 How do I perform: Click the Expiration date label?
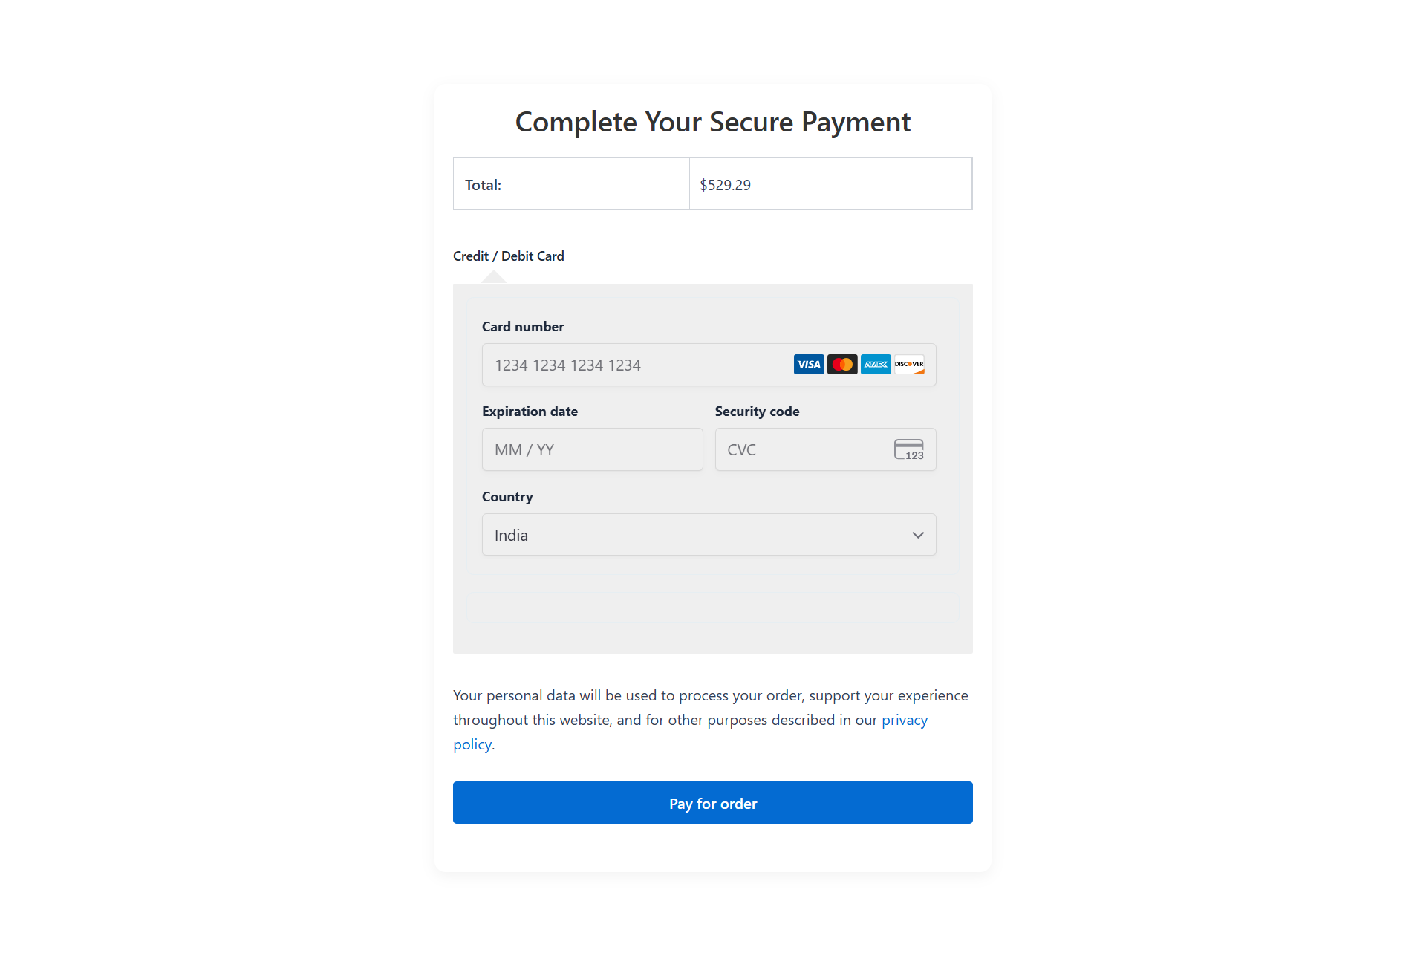(530, 412)
